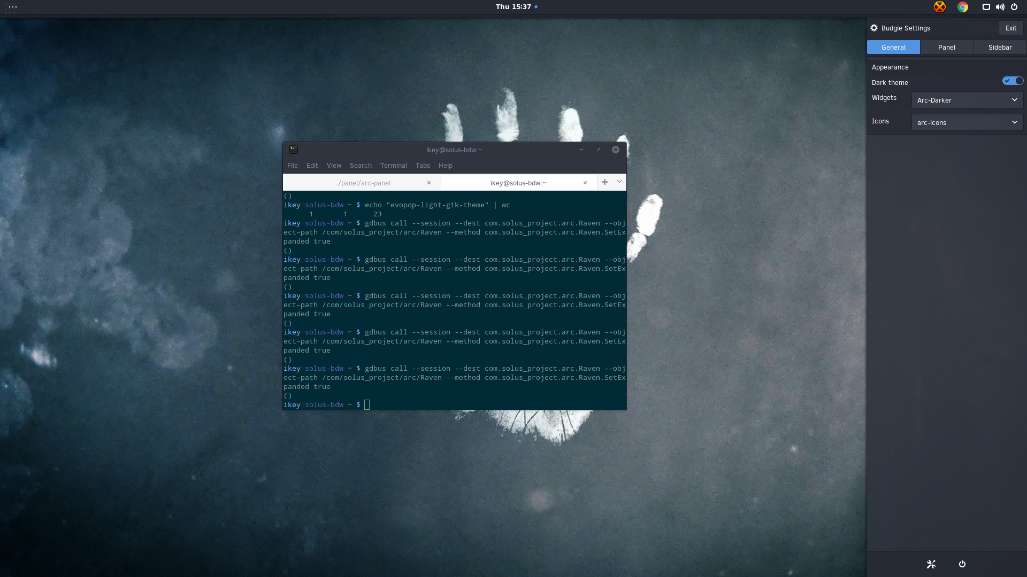Open the volume speaker tray icon
The height and width of the screenshot is (577, 1027).
[x=1000, y=7]
